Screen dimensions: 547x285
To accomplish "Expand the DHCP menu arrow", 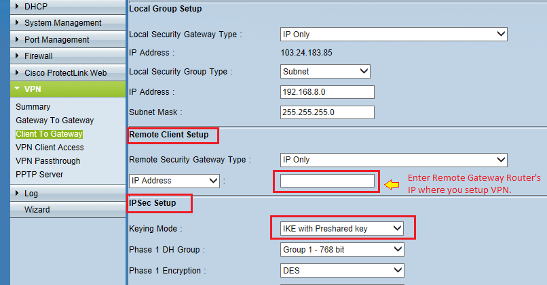I will coord(17,6).
